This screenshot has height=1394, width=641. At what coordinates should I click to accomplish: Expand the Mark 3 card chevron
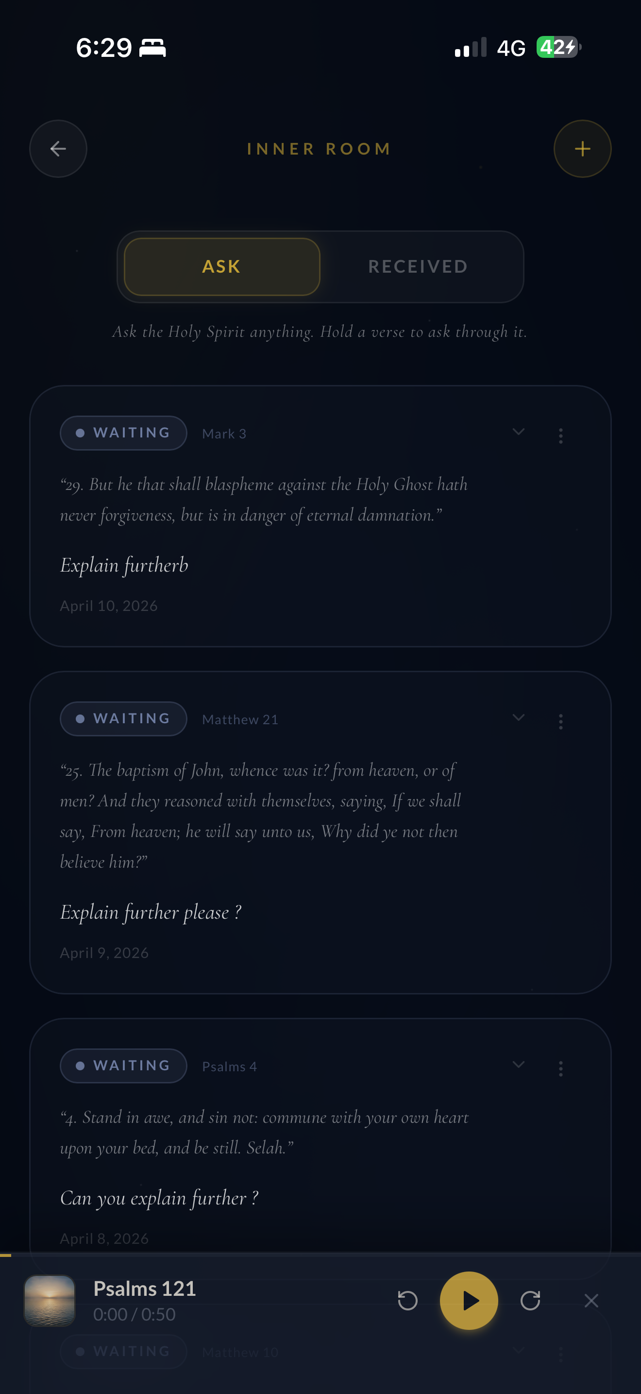(518, 432)
